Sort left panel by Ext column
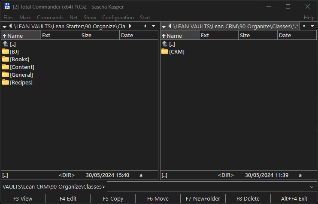 click(61, 36)
